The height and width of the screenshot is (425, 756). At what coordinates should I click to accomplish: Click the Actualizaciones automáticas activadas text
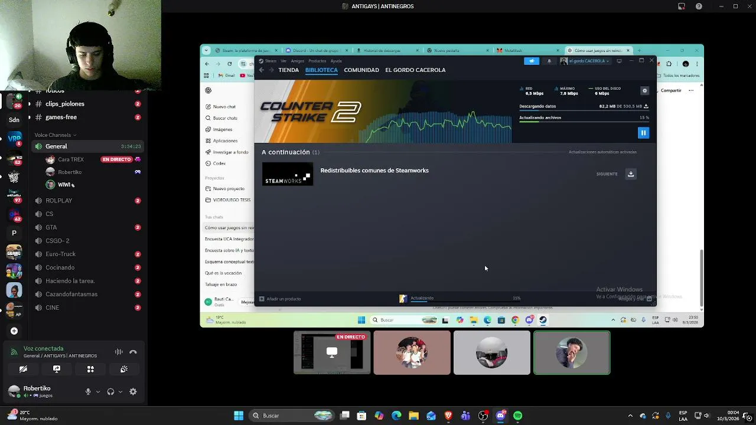[x=602, y=152]
